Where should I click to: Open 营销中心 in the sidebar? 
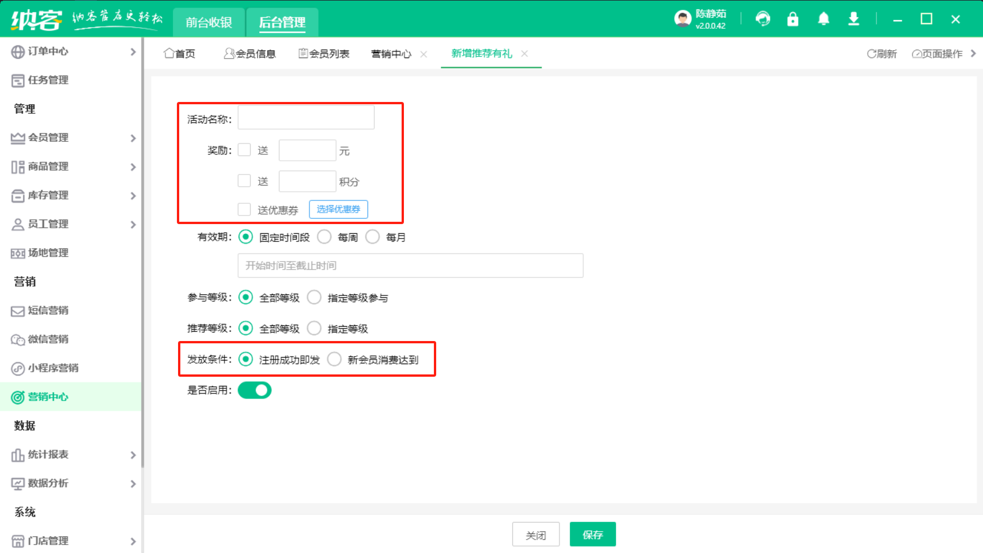48,397
